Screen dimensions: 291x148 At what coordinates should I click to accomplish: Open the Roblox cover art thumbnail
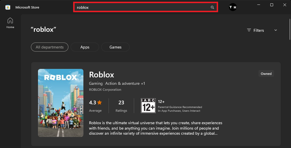point(61,103)
